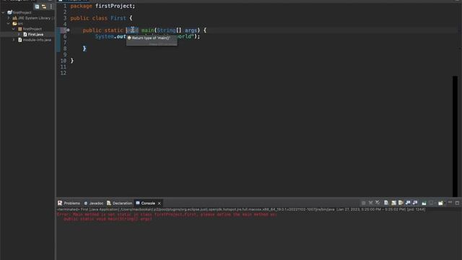This screenshot has height=260, width=462.
Task: Click 'firstProject' in the package declaration
Action: [x=113, y=6]
